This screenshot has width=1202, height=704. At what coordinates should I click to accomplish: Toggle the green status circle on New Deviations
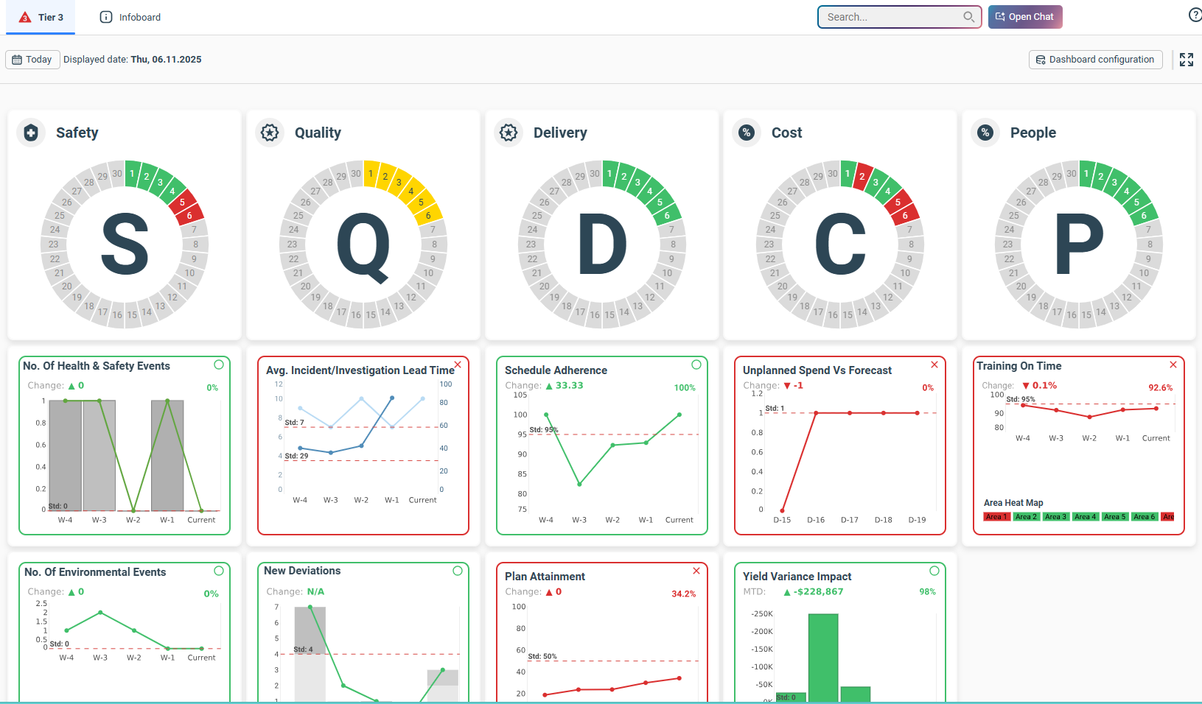tap(458, 570)
